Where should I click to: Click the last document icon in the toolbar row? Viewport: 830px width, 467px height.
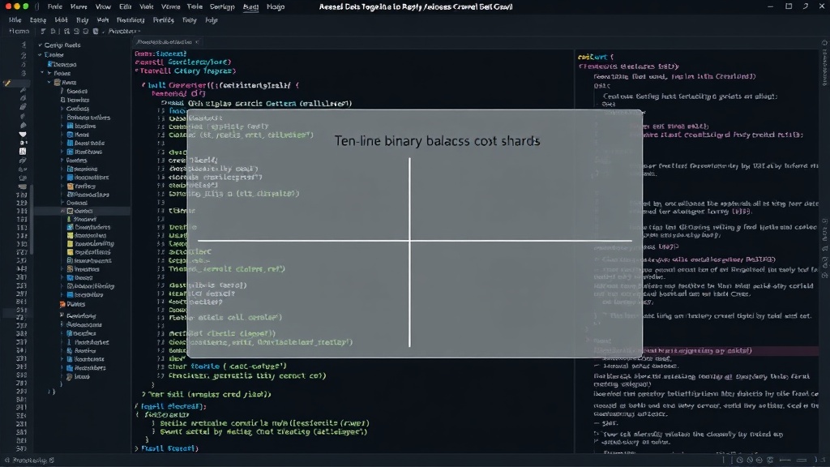coord(96,32)
